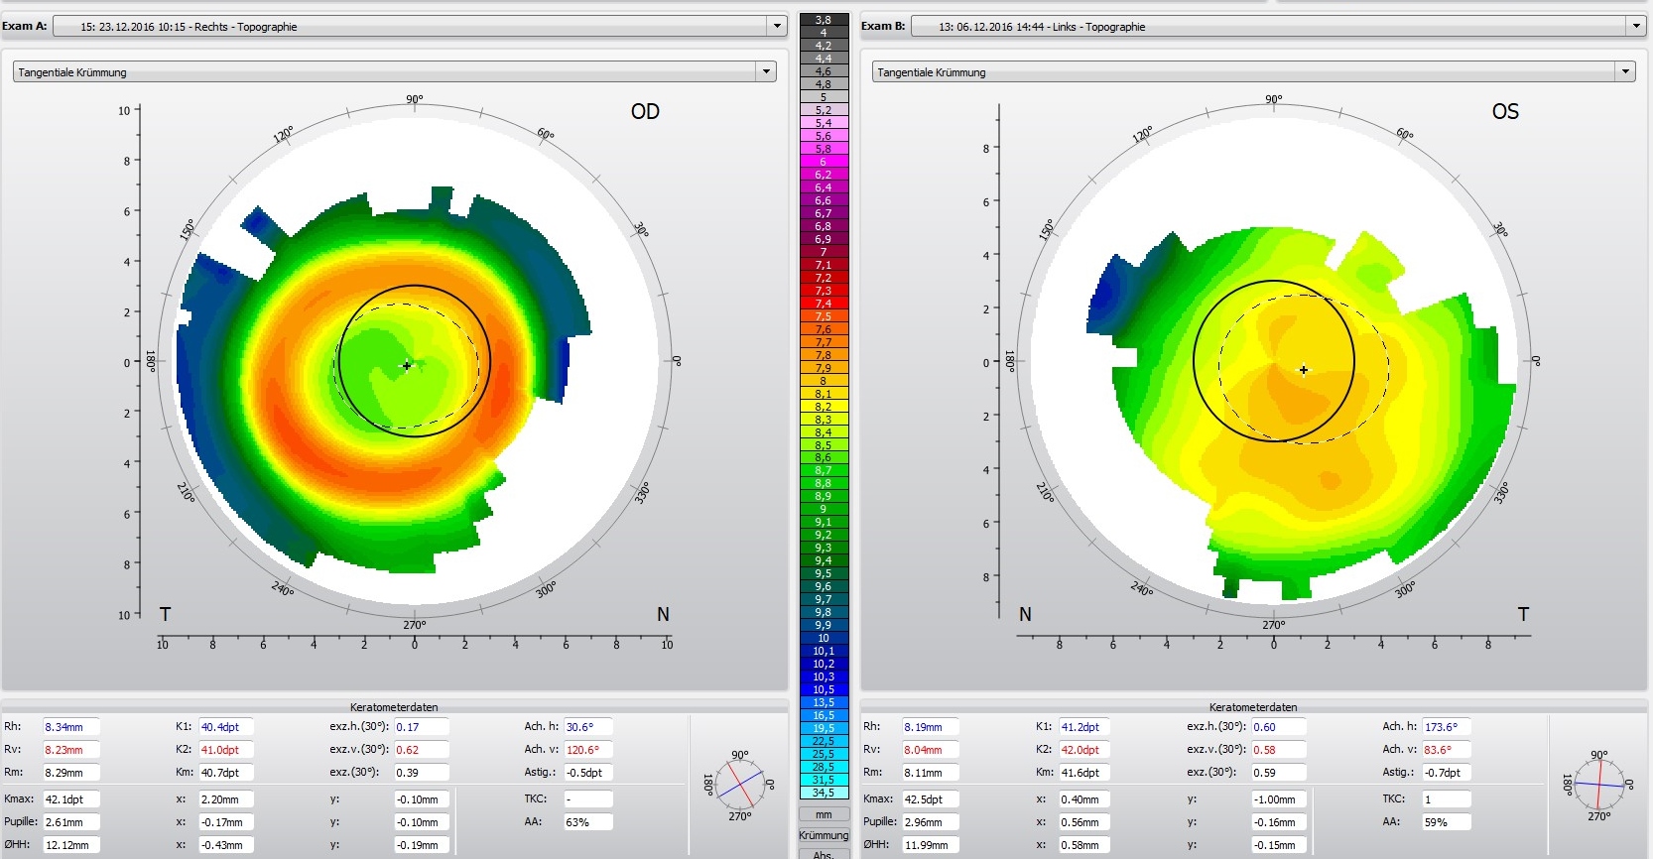Screen dimensions: 1653x859
Task: Click the exz.v field showing 0.62
Action: click(x=422, y=750)
